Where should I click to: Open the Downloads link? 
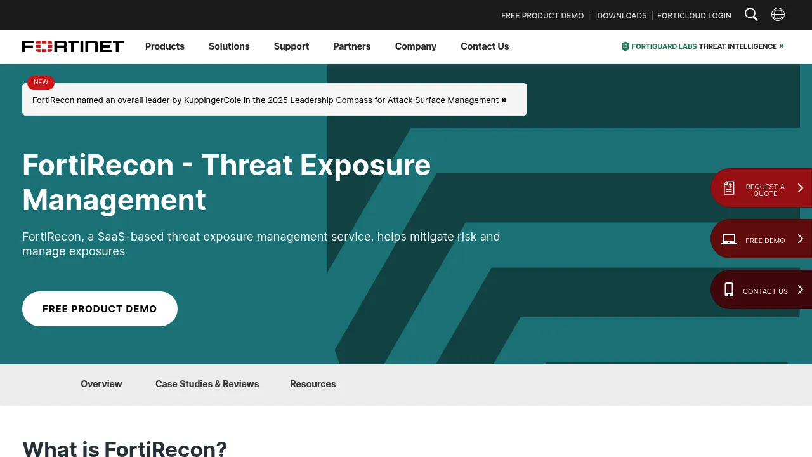pos(622,15)
